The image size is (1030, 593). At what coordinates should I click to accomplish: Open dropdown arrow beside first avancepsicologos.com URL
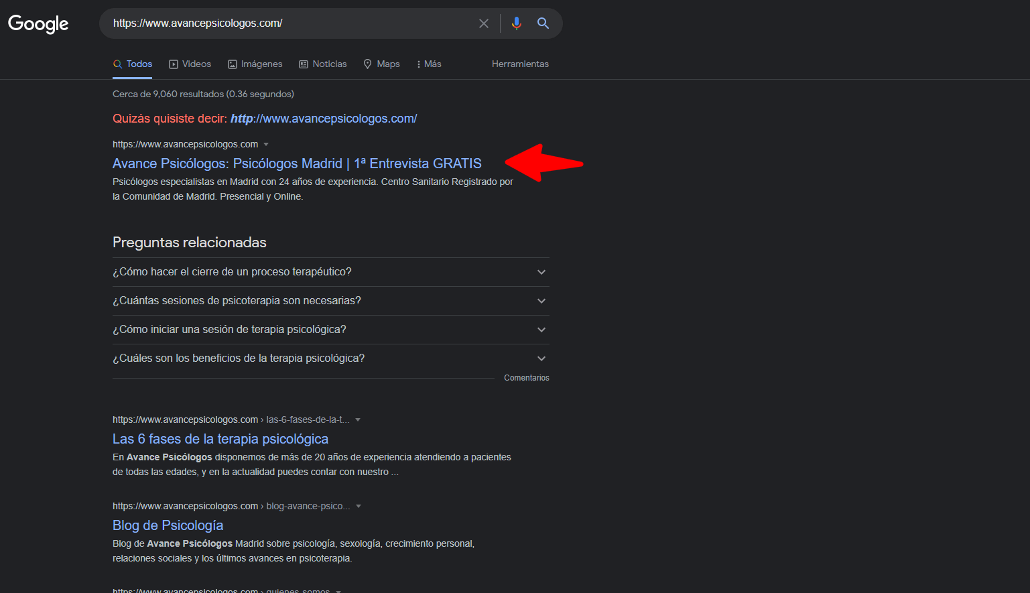pyautogui.click(x=266, y=145)
